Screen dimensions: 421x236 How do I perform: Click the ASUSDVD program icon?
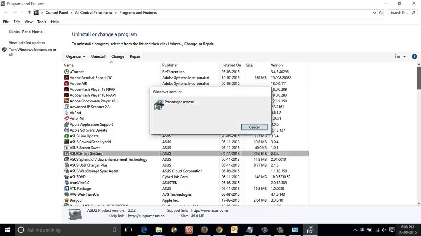point(66,177)
